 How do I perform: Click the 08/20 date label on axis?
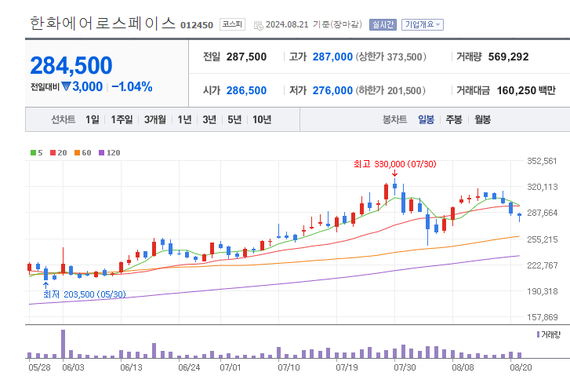coord(521,367)
